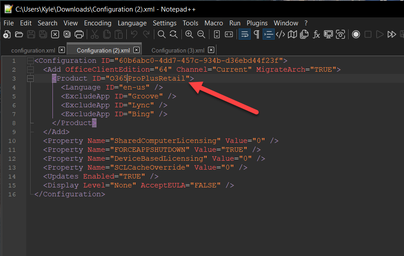Select the Configuration (2).xml tab
The image size is (404, 256).
103,50
